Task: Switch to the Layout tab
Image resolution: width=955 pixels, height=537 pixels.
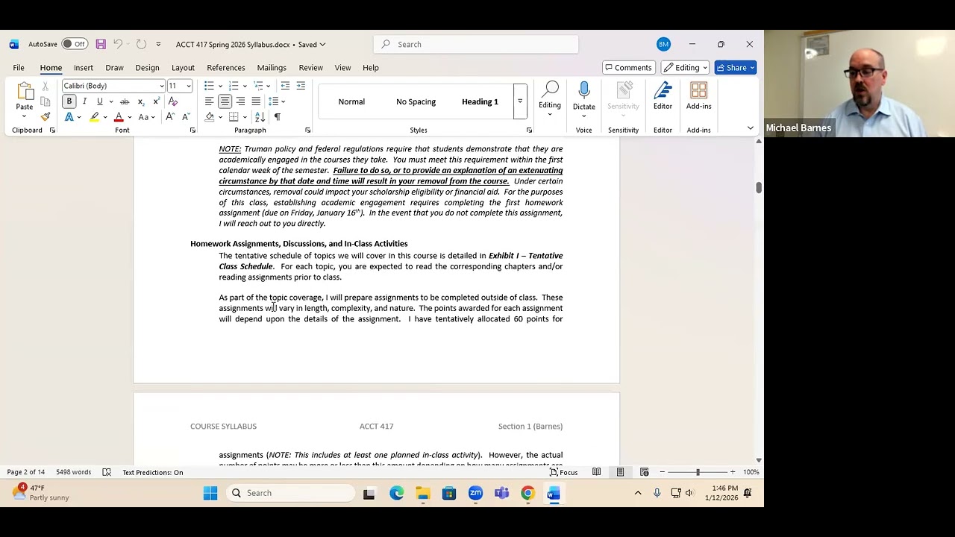Action: pyautogui.click(x=183, y=68)
